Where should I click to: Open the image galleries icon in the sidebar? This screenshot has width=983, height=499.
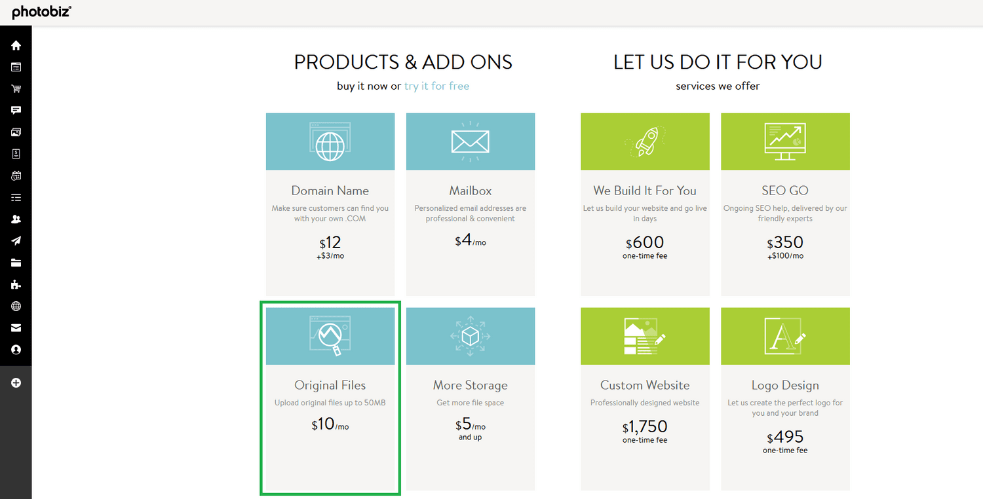(x=16, y=132)
